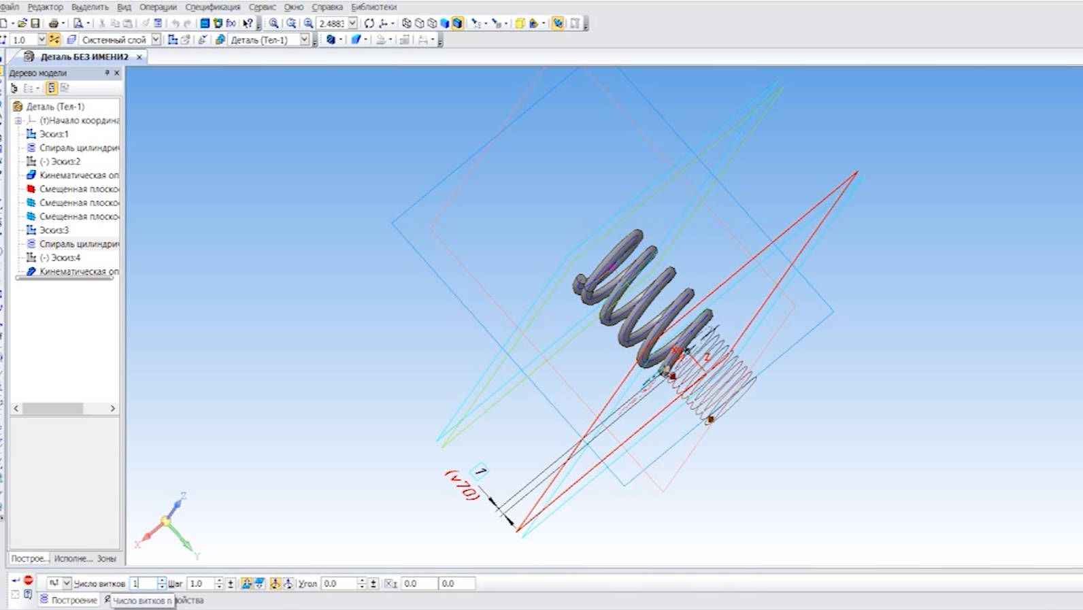Print the document using the printer icon
Screen dimensions: 1083x610
tap(53, 23)
